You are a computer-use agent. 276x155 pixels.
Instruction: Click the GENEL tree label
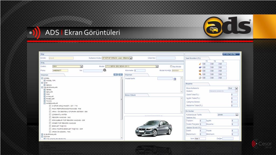click(x=49, y=90)
